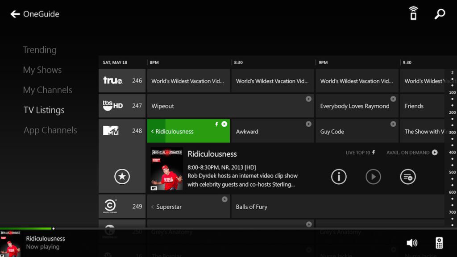Image resolution: width=457 pixels, height=257 pixels.
Task: Open the Ridiculousness more options icon
Action: (x=408, y=177)
